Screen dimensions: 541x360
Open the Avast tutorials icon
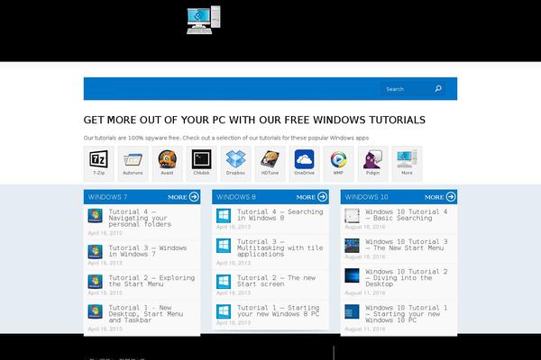167,164
